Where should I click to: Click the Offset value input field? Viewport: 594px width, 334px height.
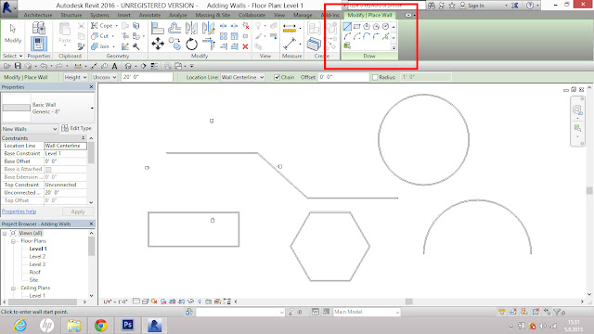[343, 77]
